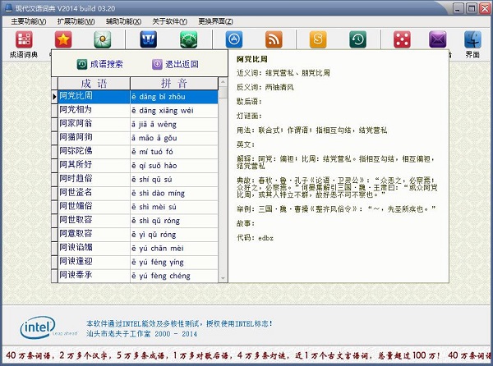Viewport: 493px width, 366px height.
Task: Click the 拼音 column header
Action: [173, 84]
